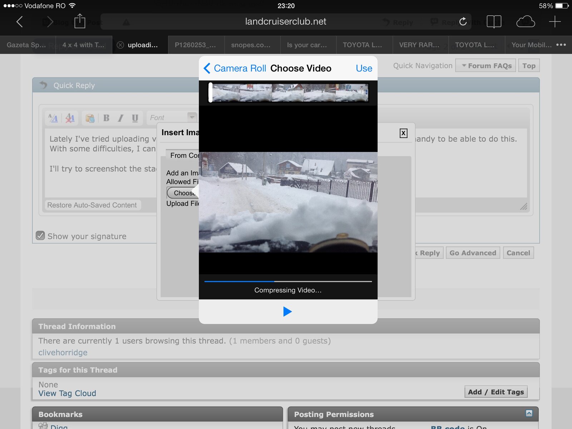Open the View Tag Cloud link
Image resolution: width=572 pixels, height=429 pixels.
(67, 393)
